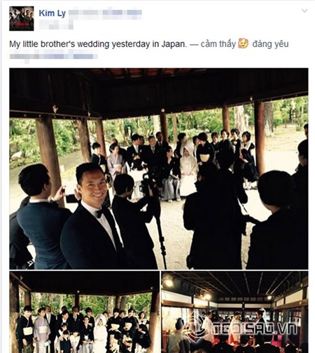
Task: Click the woman in the lavender kimono in the bottom-left photo
Action: pyautogui.click(x=41, y=330)
